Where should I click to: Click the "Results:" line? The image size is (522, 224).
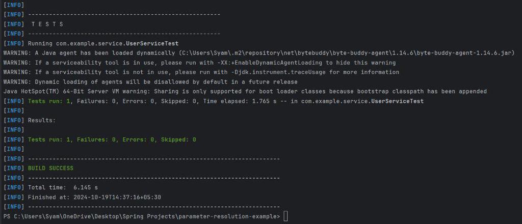pyautogui.click(x=42, y=120)
